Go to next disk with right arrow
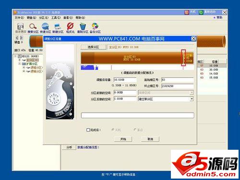This screenshot has width=240, height=180. [x=21, y=38]
